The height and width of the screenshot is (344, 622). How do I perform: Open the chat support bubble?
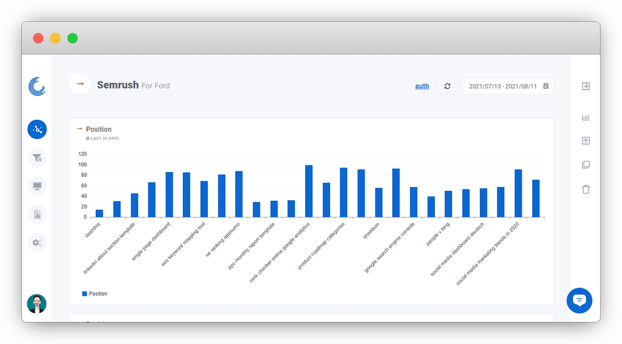579,300
